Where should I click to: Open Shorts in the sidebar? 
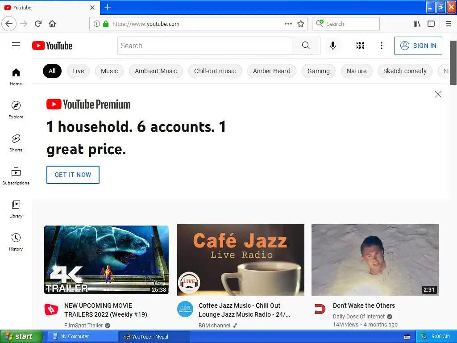pyautogui.click(x=16, y=143)
